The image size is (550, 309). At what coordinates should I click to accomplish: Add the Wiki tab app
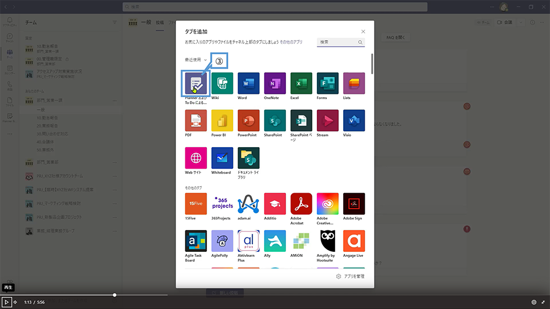[222, 83]
